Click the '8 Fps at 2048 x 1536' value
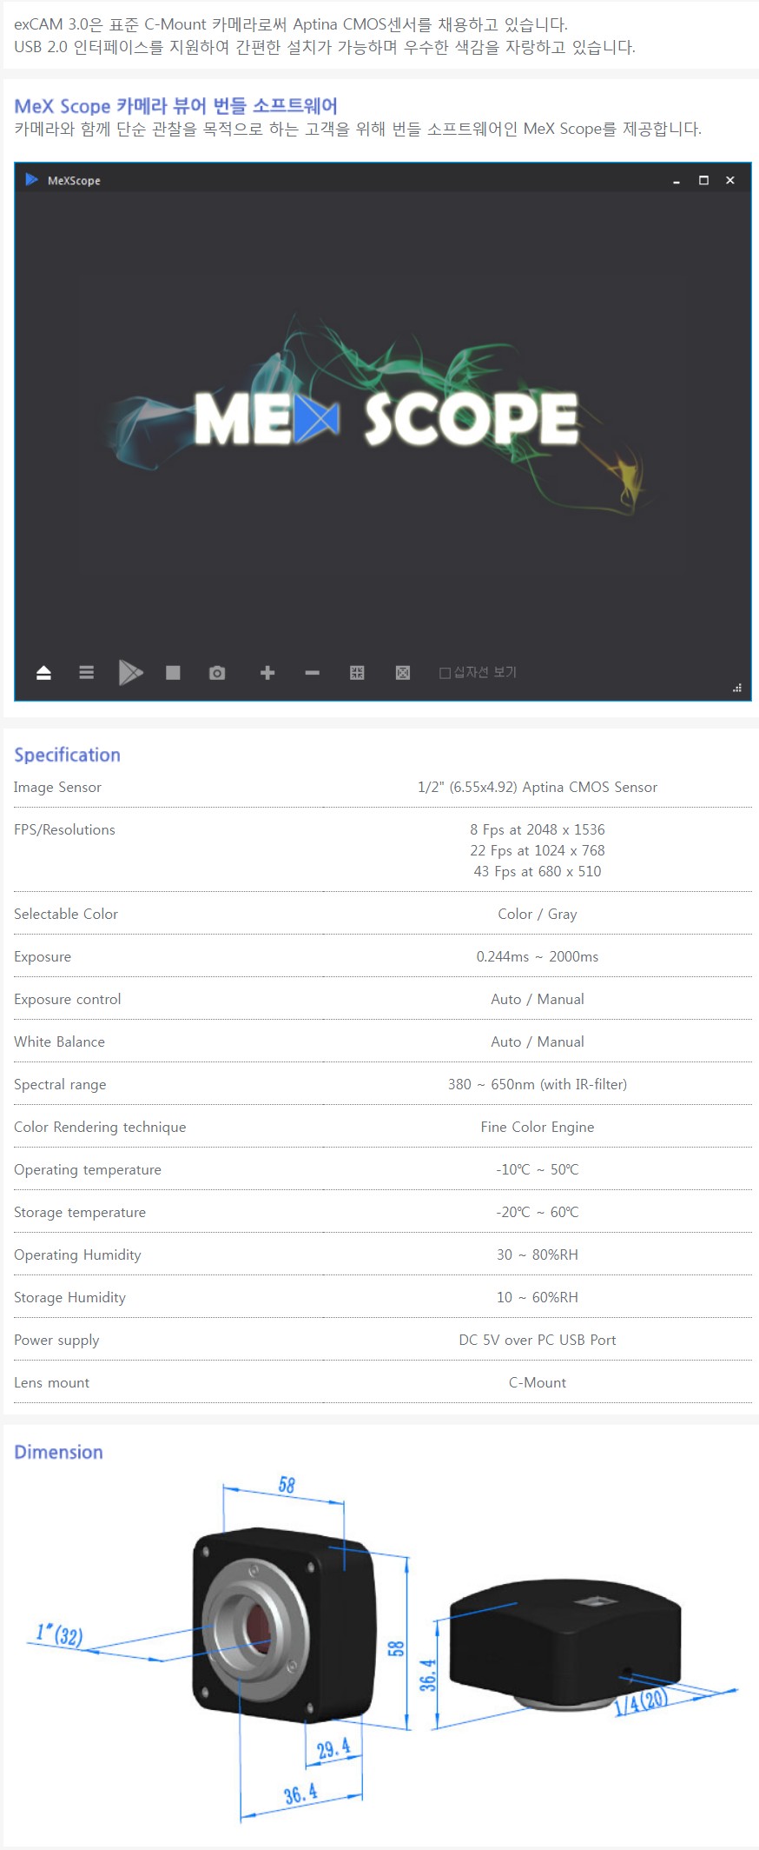 click(x=538, y=829)
